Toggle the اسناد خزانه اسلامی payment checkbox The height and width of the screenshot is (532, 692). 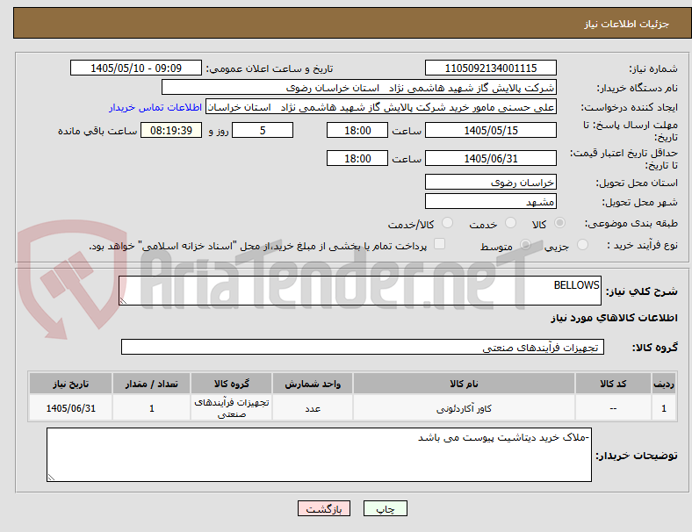click(x=440, y=244)
